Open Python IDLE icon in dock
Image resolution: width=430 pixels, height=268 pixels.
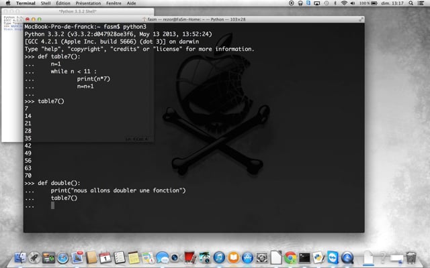coord(318,257)
